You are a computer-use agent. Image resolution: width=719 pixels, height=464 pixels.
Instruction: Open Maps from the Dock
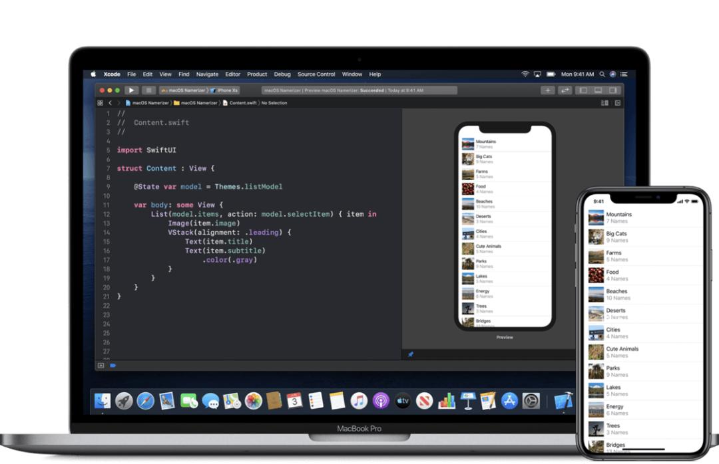[x=232, y=401]
